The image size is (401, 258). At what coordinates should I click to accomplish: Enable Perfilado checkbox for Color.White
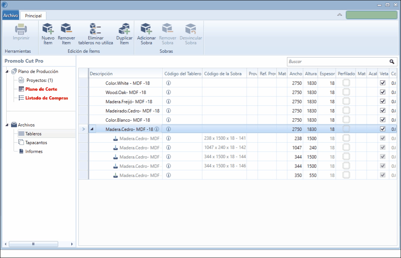tap(346, 83)
